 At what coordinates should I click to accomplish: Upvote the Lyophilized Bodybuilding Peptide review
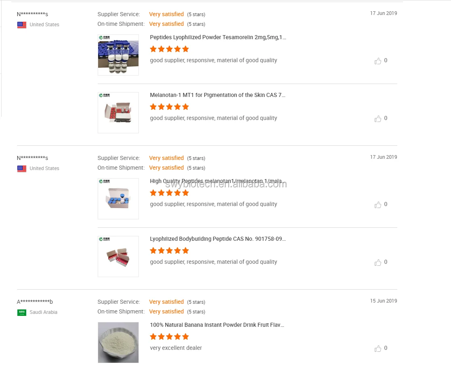378,263
